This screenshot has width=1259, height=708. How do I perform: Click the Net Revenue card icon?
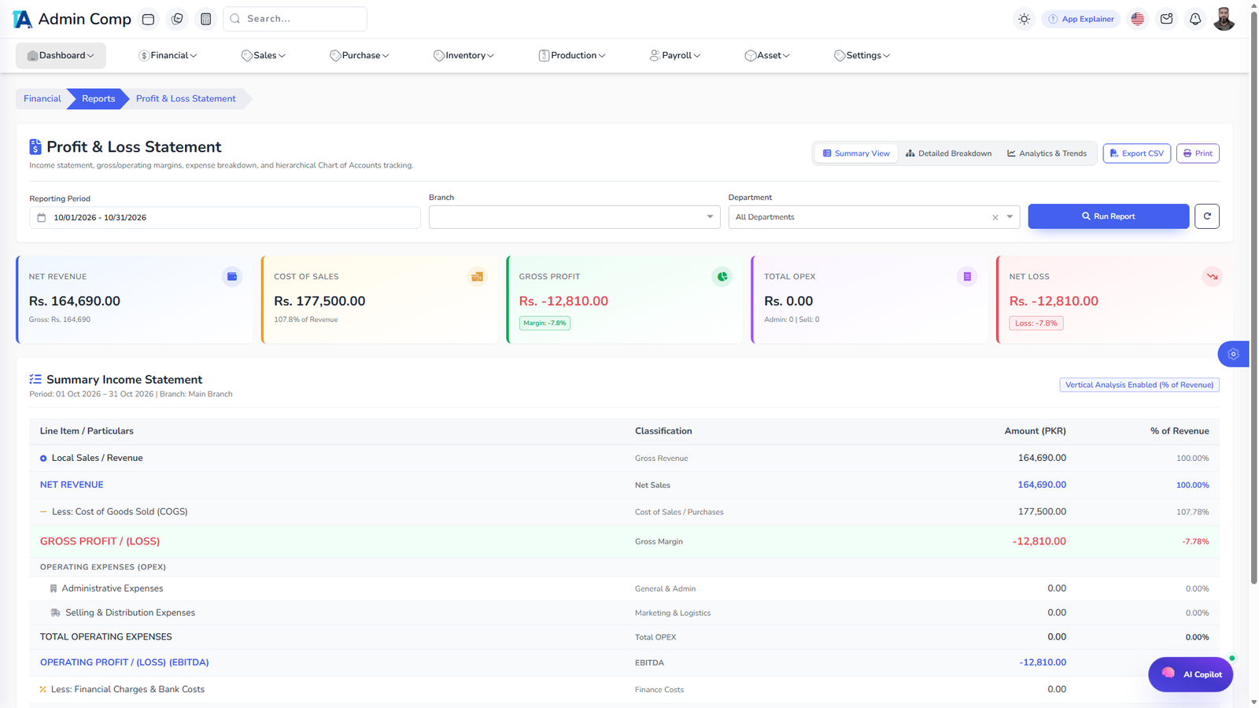(232, 277)
